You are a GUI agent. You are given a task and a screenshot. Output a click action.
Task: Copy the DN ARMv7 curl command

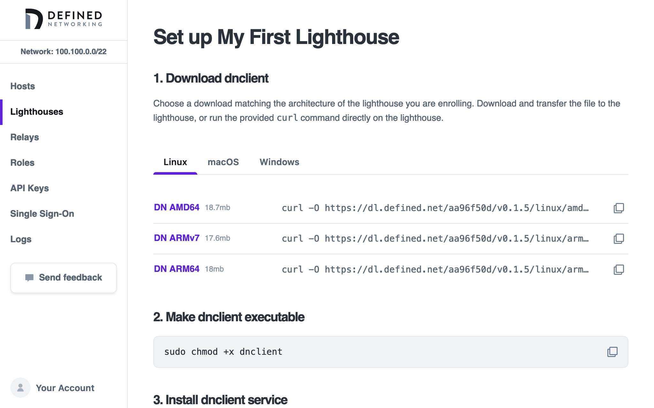point(619,239)
